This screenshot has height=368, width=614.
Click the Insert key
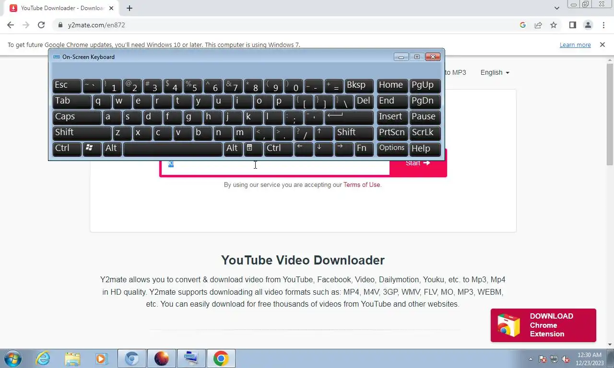coord(392,117)
